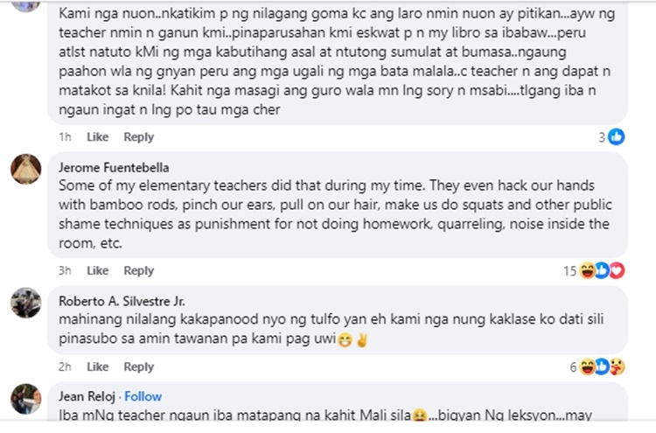
Task: Follow Jean Reloj
Action: [143, 396]
